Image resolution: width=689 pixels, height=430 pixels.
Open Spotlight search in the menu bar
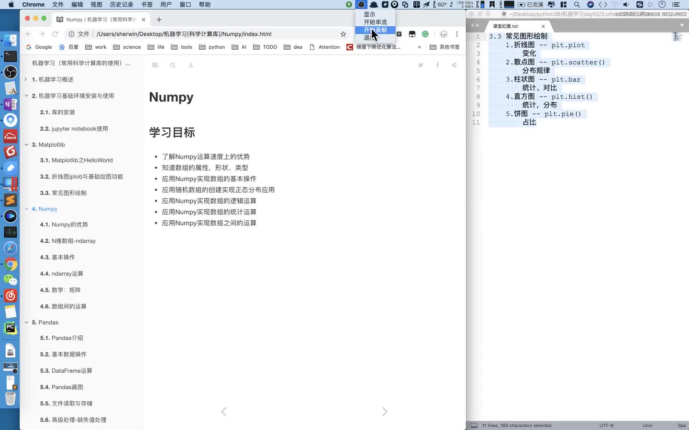577,4
